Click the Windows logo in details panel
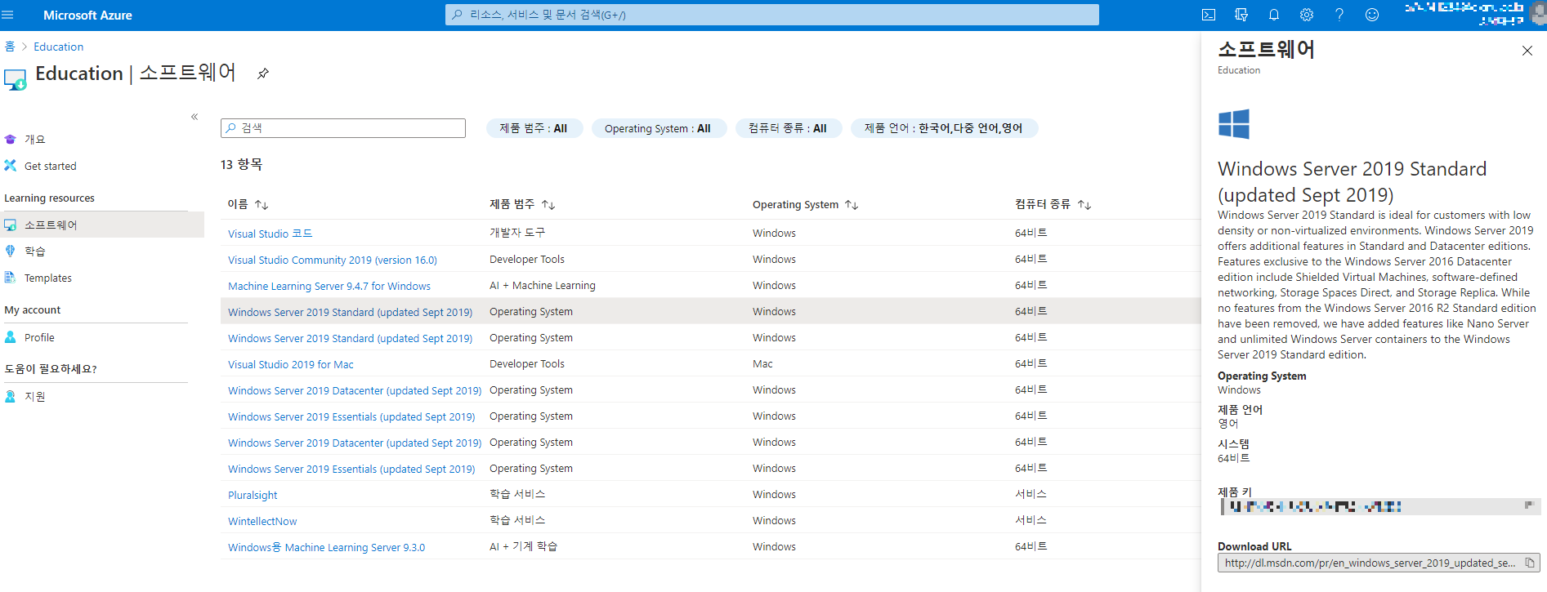This screenshot has height=592, width=1547. tap(1234, 124)
